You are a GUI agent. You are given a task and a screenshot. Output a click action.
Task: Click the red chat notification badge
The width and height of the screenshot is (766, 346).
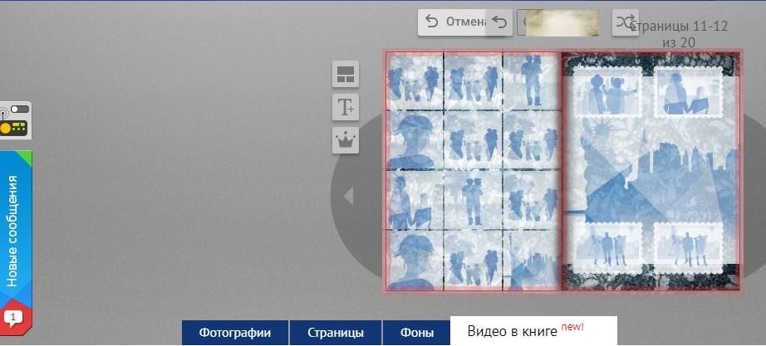click(x=13, y=318)
